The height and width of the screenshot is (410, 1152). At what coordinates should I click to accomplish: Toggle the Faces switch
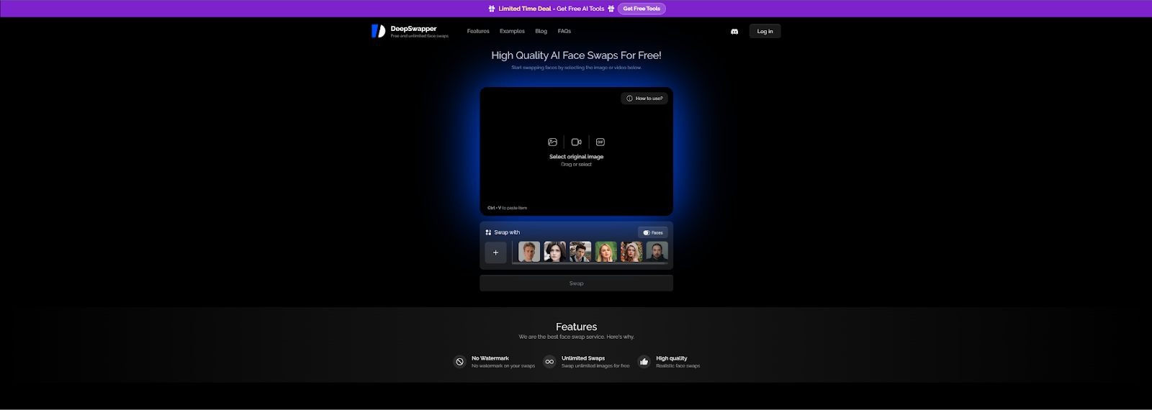pyautogui.click(x=653, y=232)
